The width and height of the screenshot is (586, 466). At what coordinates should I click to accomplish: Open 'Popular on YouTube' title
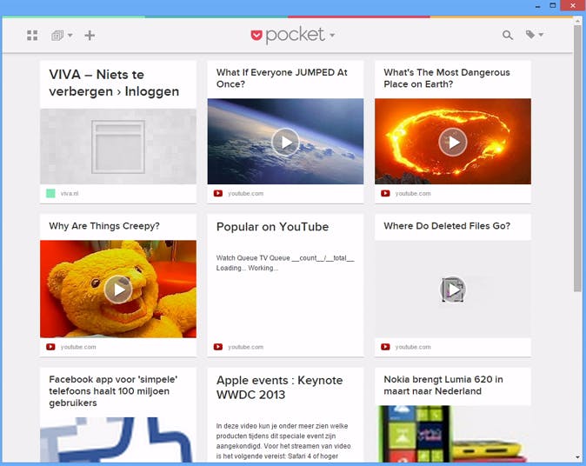272,227
